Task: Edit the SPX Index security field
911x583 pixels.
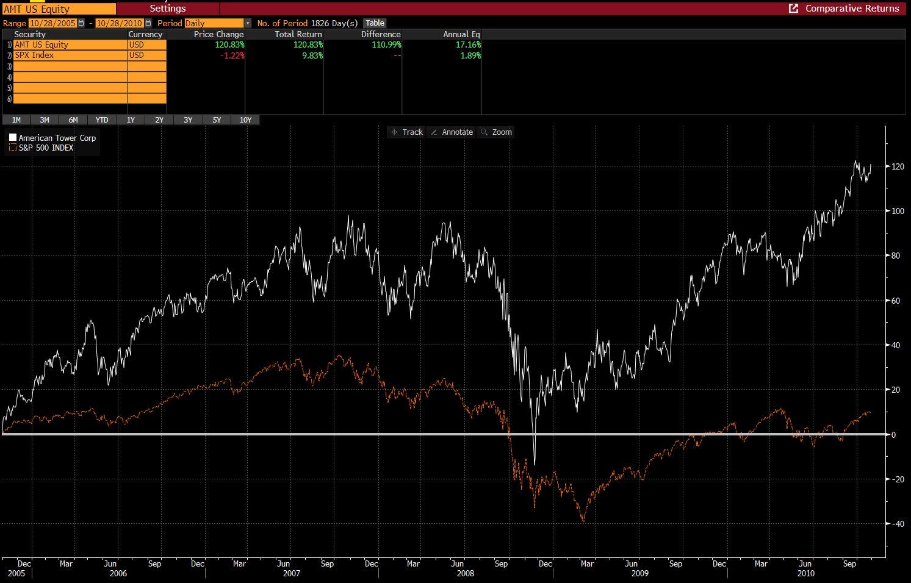Action: tap(70, 55)
